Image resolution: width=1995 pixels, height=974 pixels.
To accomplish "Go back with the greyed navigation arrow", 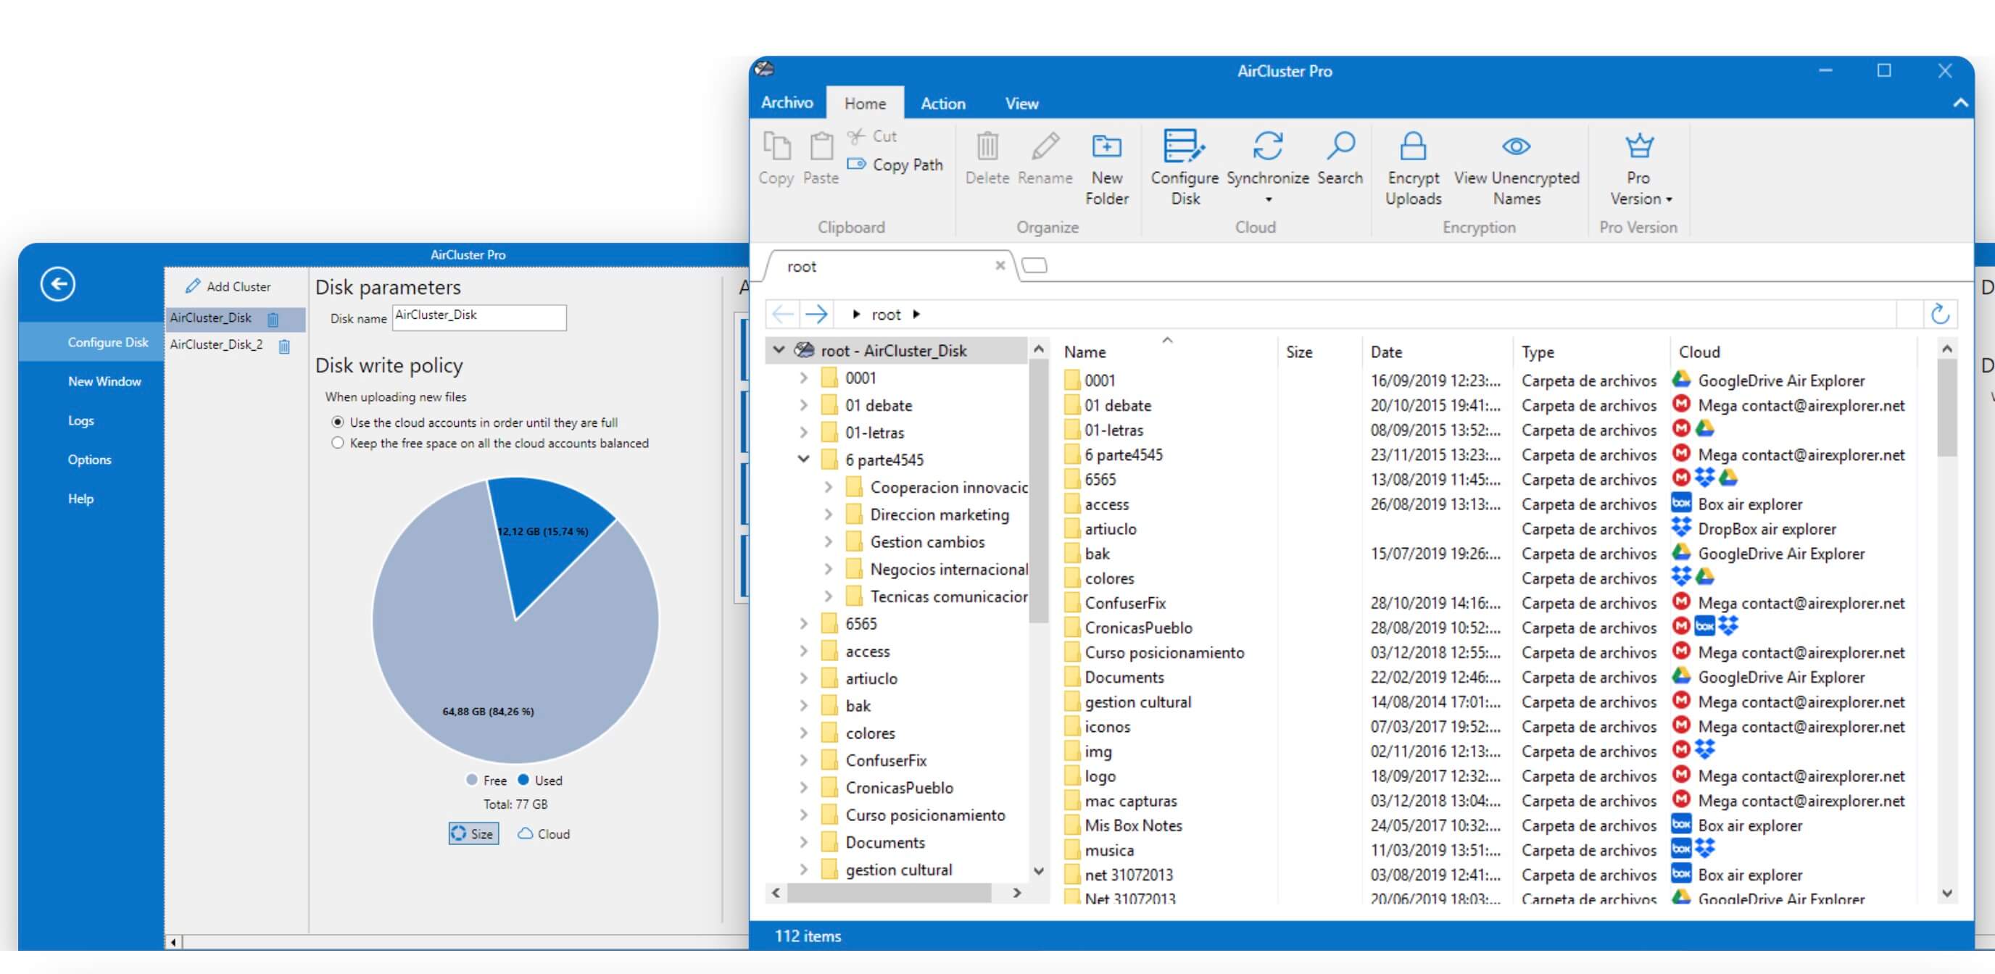I will tap(782, 315).
